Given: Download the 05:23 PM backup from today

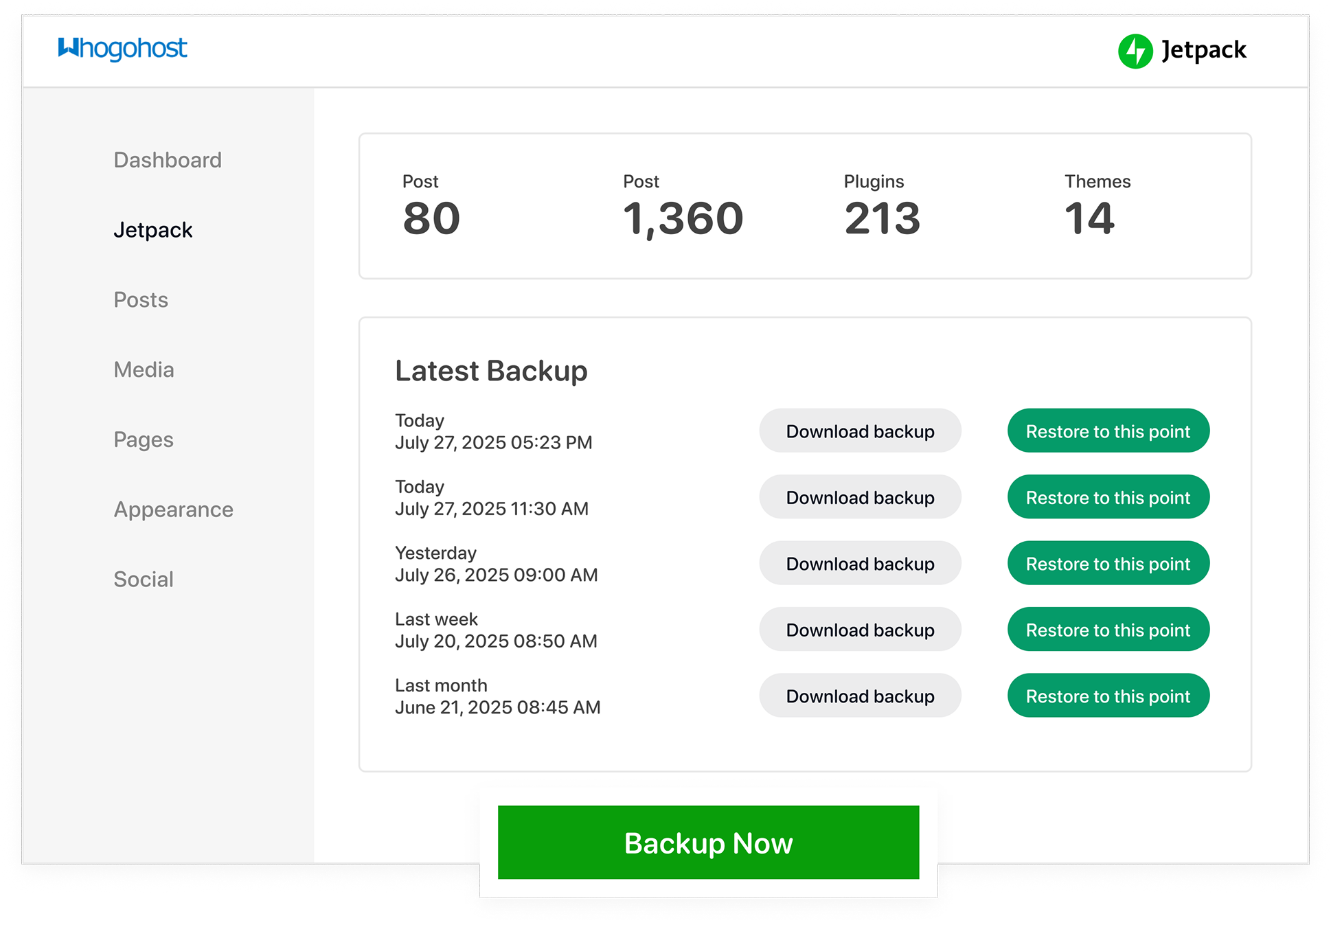Looking at the screenshot, I should tap(860, 431).
